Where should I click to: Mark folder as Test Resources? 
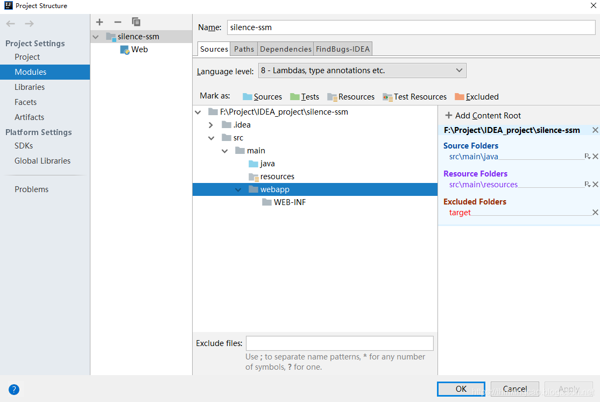click(x=414, y=97)
